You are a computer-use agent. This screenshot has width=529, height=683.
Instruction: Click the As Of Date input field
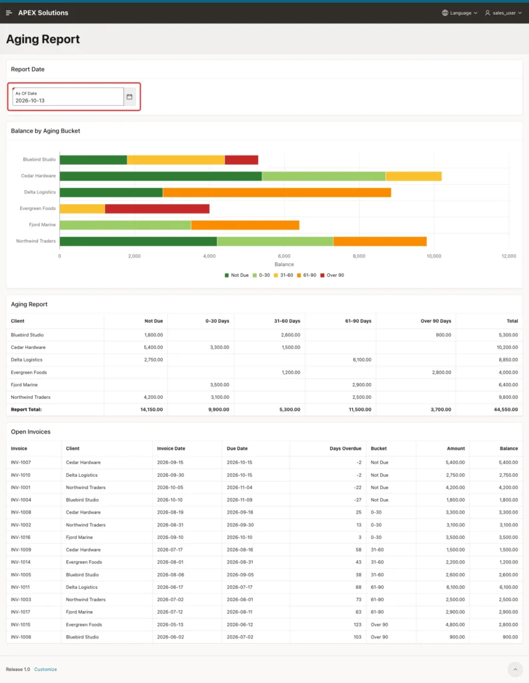(68, 97)
